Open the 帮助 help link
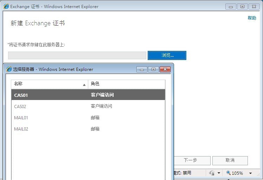Screen dimensions: 263x180 pos(252,18)
